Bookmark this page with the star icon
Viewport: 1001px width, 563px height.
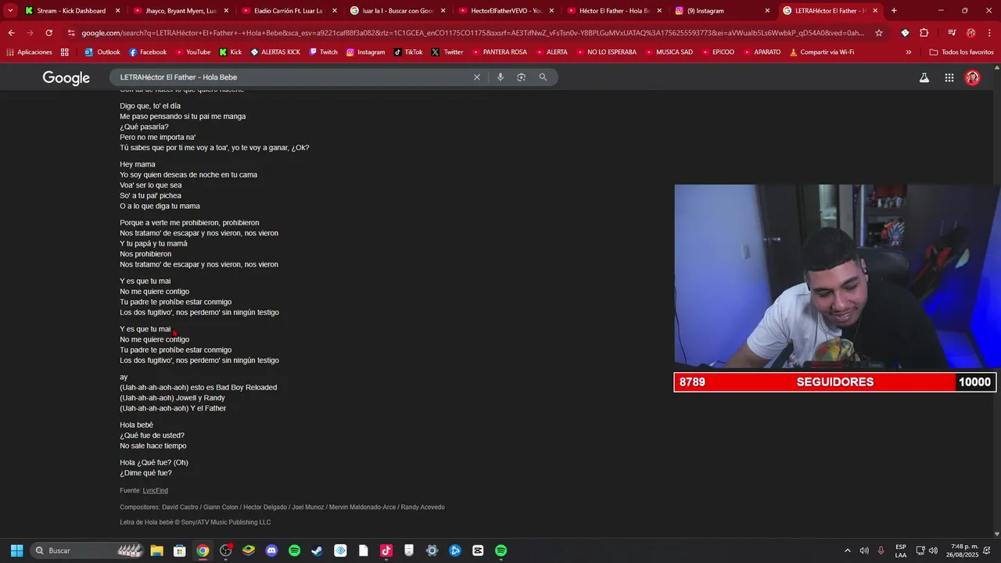pyautogui.click(x=879, y=33)
